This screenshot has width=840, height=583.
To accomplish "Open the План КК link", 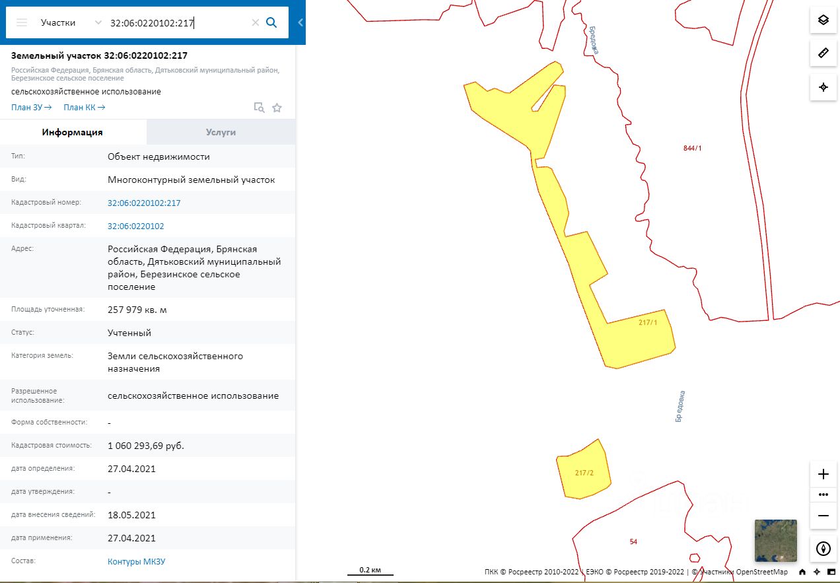I will click(x=84, y=107).
